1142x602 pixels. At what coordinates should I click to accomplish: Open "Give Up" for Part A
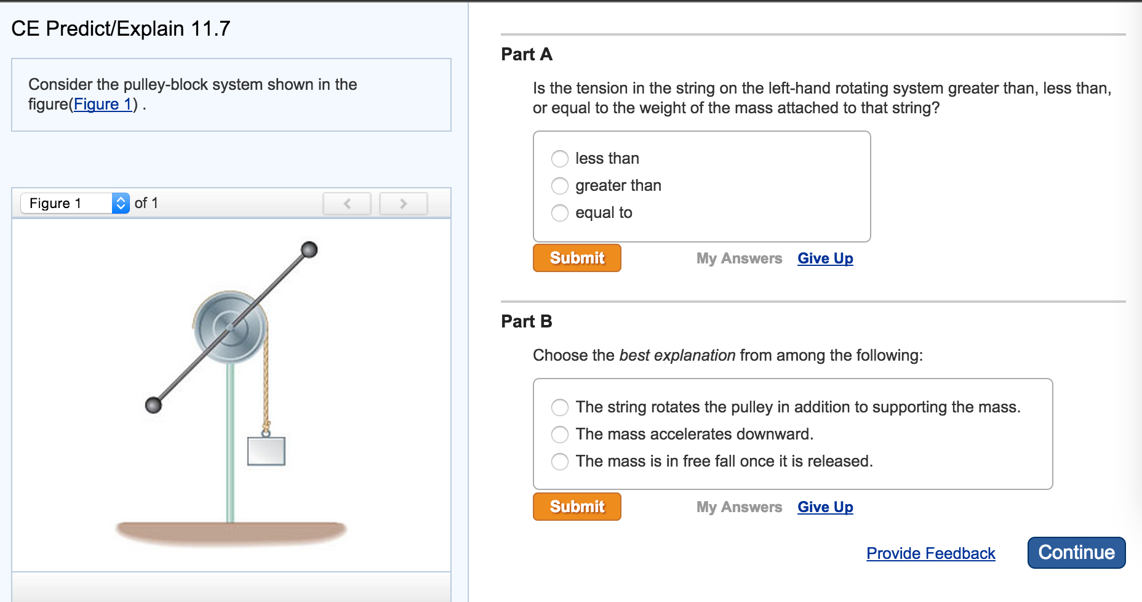(825, 258)
